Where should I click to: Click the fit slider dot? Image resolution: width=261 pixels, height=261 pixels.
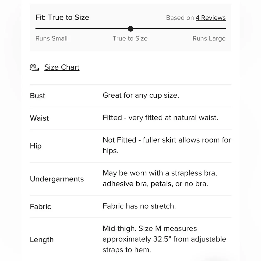[x=131, y=29]
